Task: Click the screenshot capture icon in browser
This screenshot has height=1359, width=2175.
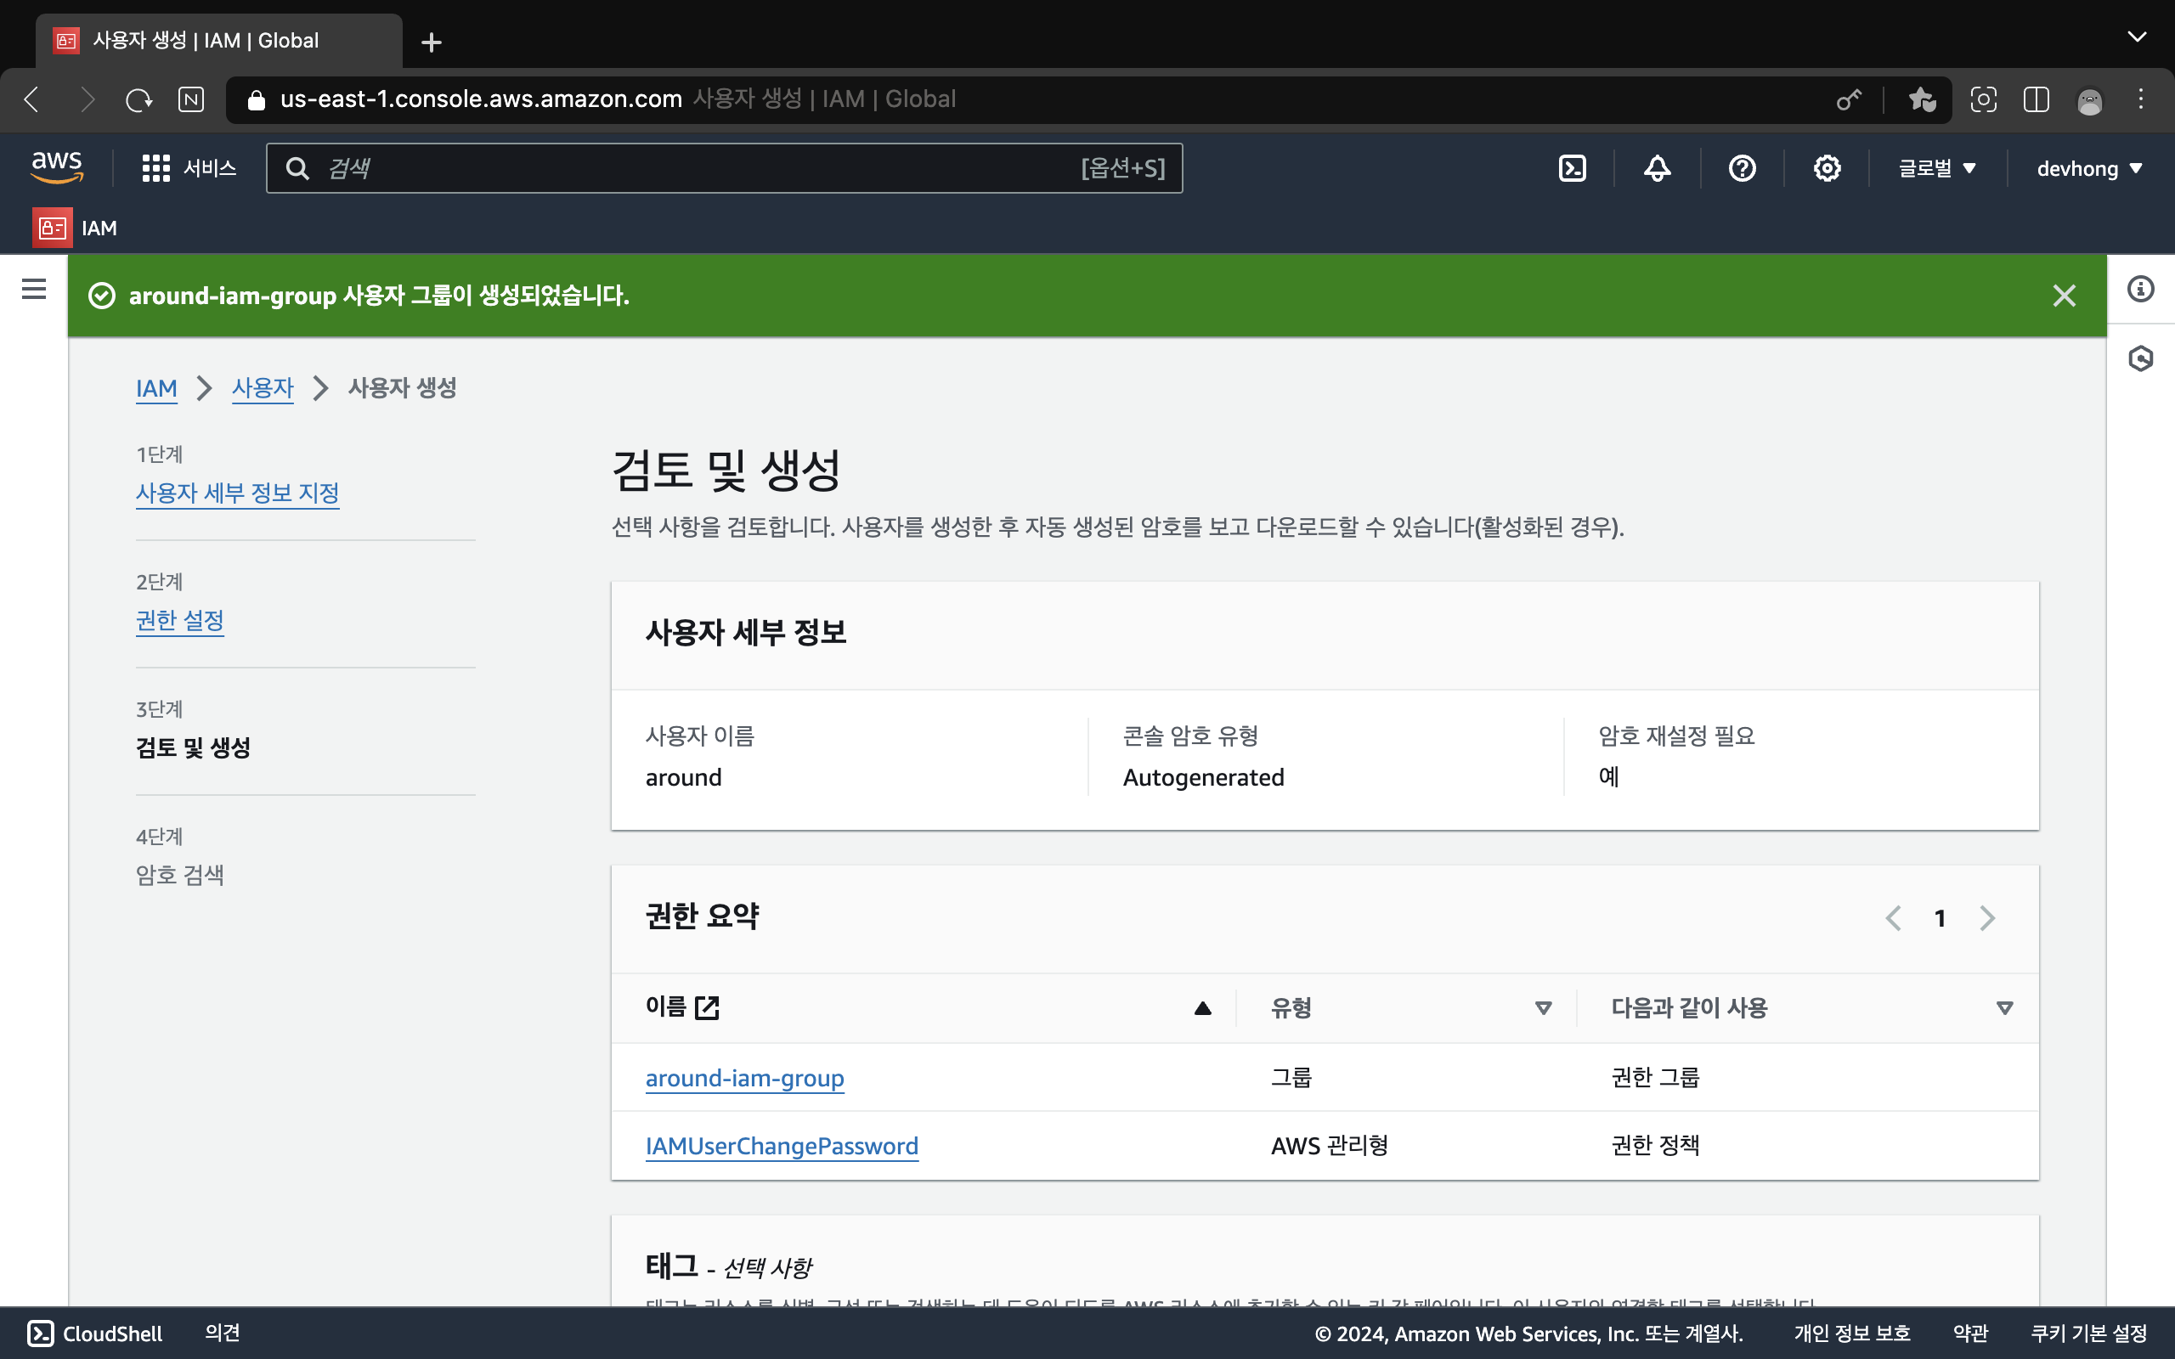Action: [1983, 99]
